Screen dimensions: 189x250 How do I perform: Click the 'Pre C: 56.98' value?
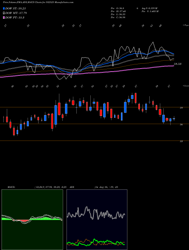click(x=118, y=17)
